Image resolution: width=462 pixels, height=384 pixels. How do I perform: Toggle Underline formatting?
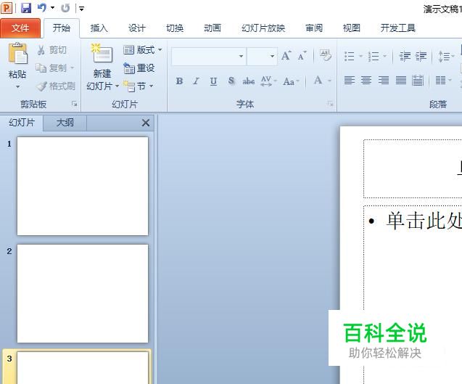pyautogui.click(x=214, y=81)
